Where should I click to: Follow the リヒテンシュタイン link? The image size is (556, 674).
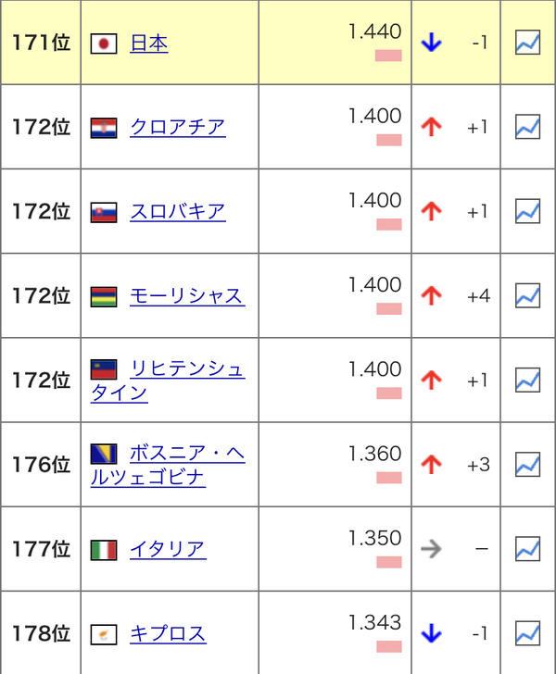[187, 369]
